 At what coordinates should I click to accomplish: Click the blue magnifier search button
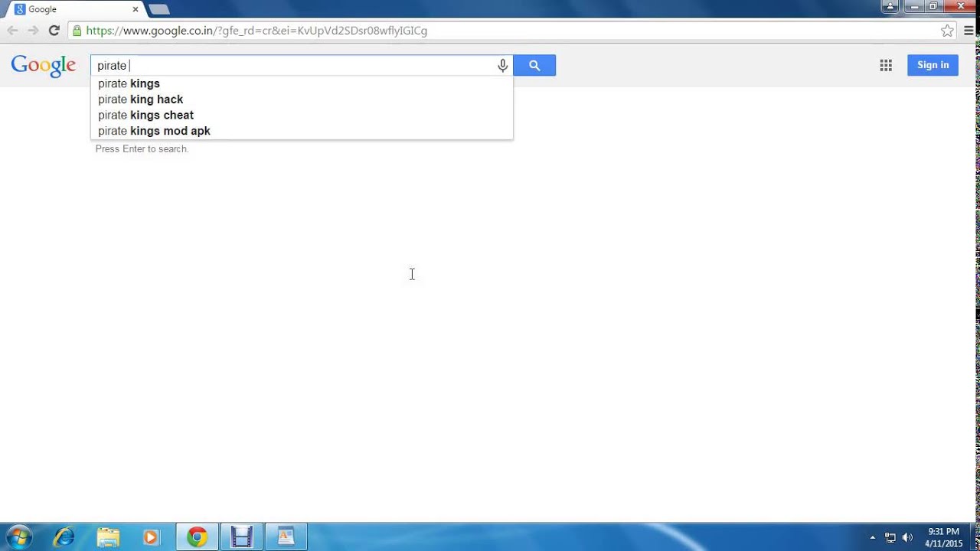point(534,66)
